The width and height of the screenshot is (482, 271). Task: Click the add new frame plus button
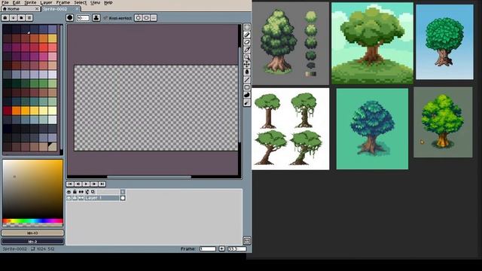pyautogui.click(x=221, y=248)
